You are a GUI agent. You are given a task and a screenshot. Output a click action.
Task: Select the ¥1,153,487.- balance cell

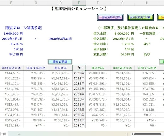[x=98, y=110]
